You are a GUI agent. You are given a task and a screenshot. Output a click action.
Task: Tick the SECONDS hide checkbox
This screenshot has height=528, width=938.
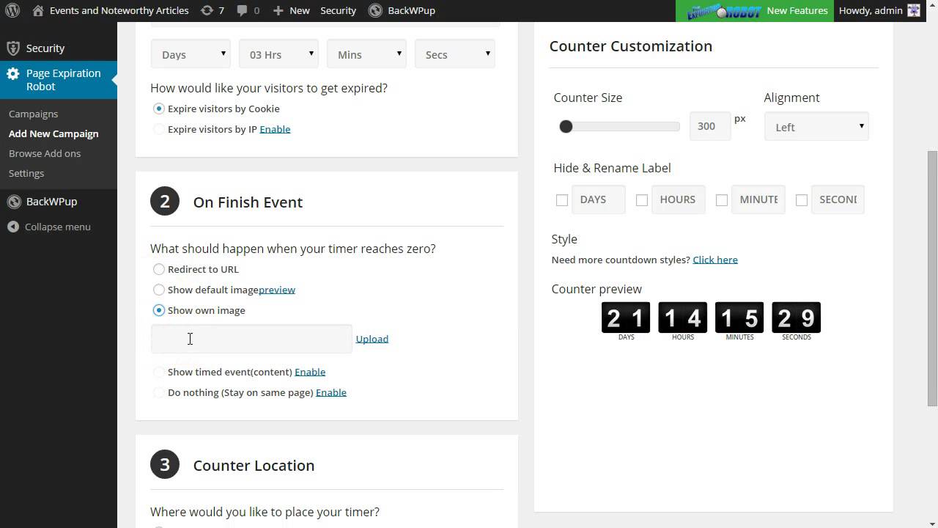[x=802, y=200]
